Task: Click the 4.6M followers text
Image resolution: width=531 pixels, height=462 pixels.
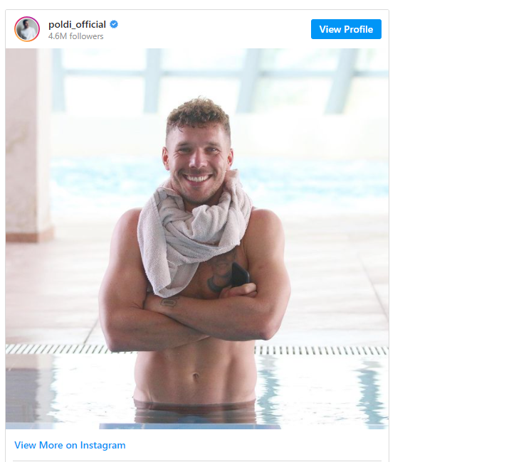Action: point(76,36)
